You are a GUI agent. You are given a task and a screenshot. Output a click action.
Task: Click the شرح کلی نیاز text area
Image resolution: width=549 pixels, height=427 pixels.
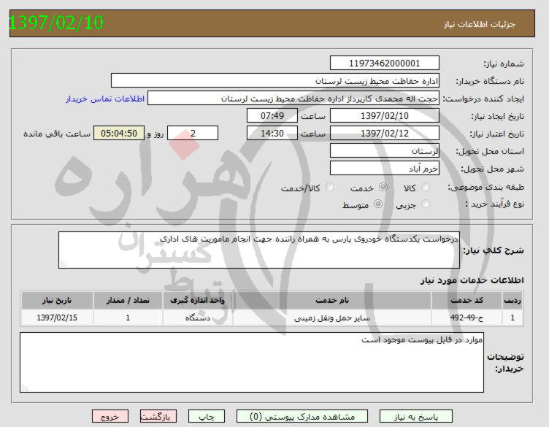pyautogui.click(x=259, y=250)
